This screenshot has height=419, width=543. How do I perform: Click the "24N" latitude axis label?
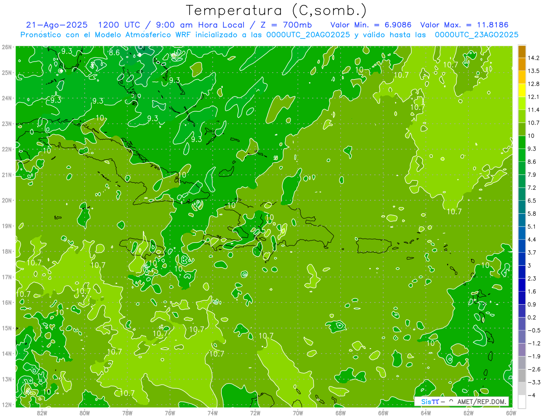tap(6, 98)
